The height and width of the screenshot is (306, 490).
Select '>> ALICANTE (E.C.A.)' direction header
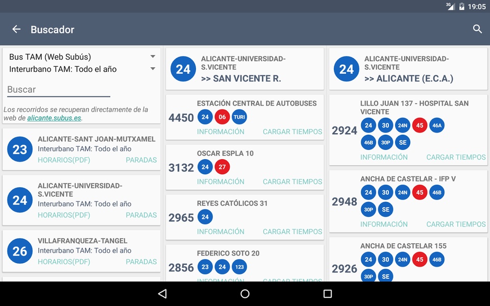(409, 79)
